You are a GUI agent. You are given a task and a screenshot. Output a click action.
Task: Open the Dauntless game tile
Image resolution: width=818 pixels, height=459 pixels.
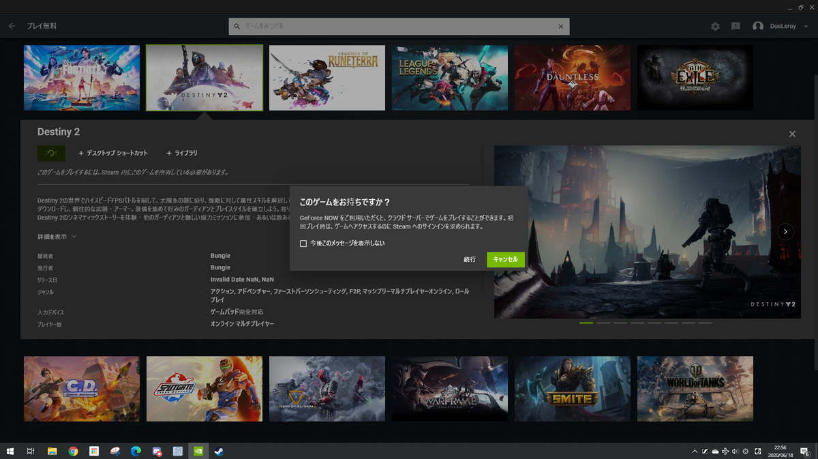[x=573, y=78]
